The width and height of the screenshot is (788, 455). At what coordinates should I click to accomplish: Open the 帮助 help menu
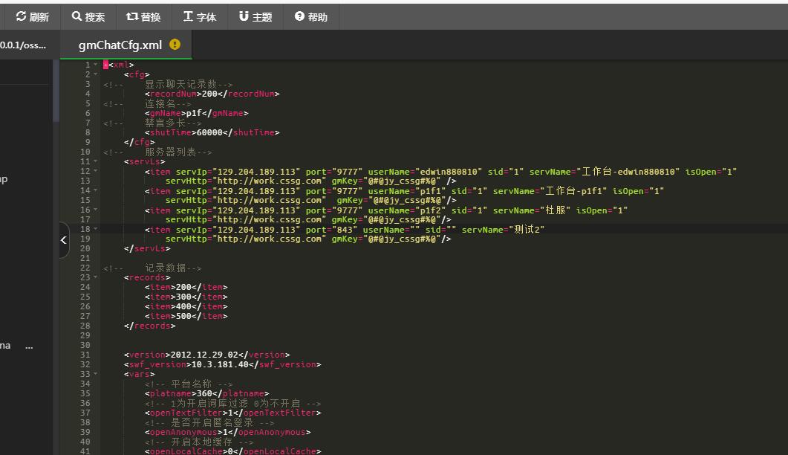click(310, 16)
